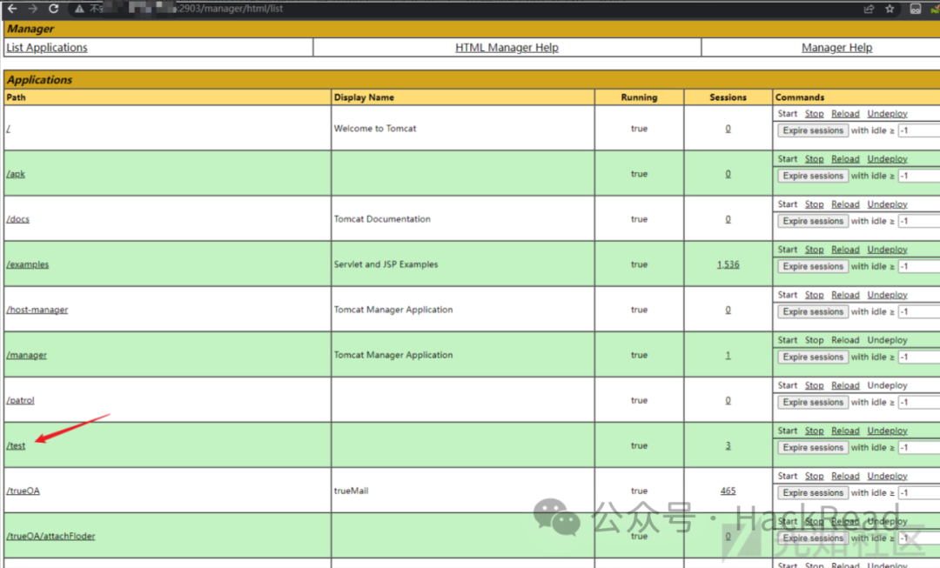Open List Applications link

(x=47, y=47)
